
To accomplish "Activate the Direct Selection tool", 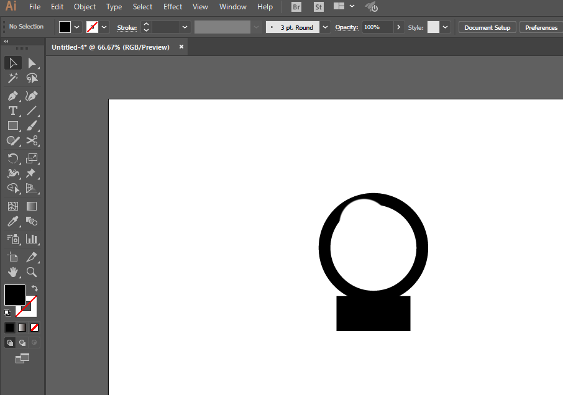I will tap(32, 63).
